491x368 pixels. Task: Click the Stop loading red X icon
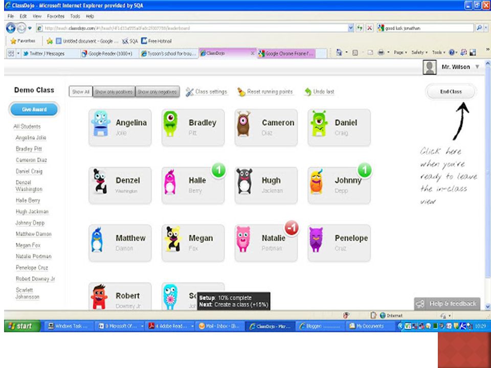370,28
